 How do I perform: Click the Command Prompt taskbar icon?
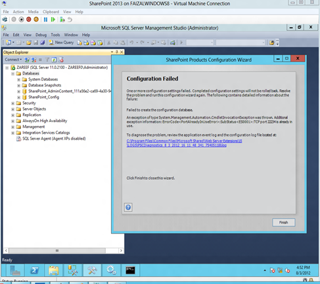[130, 270]
